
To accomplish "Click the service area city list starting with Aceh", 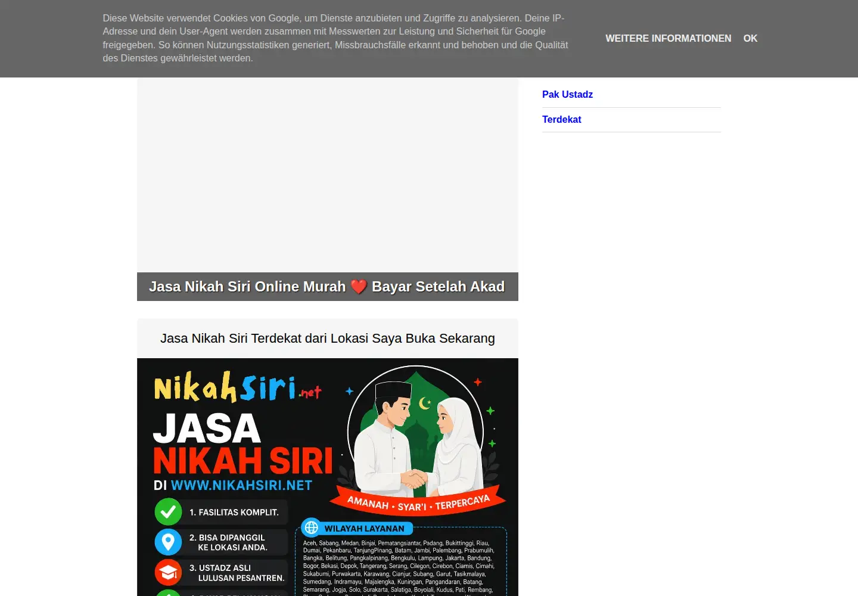I will pyautogui.click(x=399, y=567).
